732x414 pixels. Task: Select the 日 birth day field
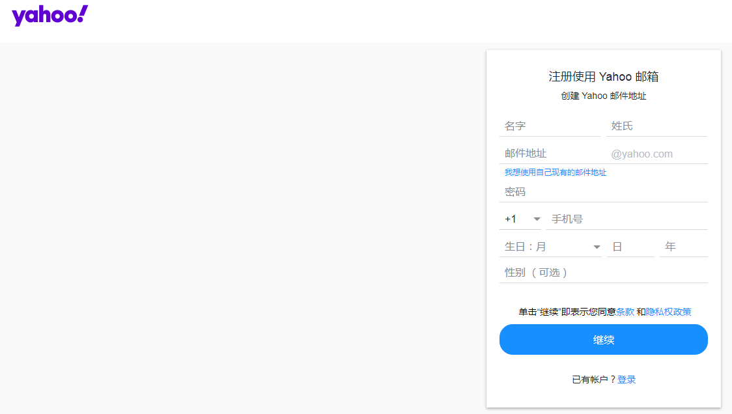coord(630,247)
